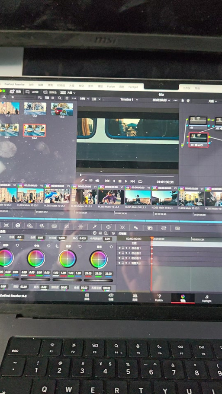Open the 文件 menu

[31, 85]
